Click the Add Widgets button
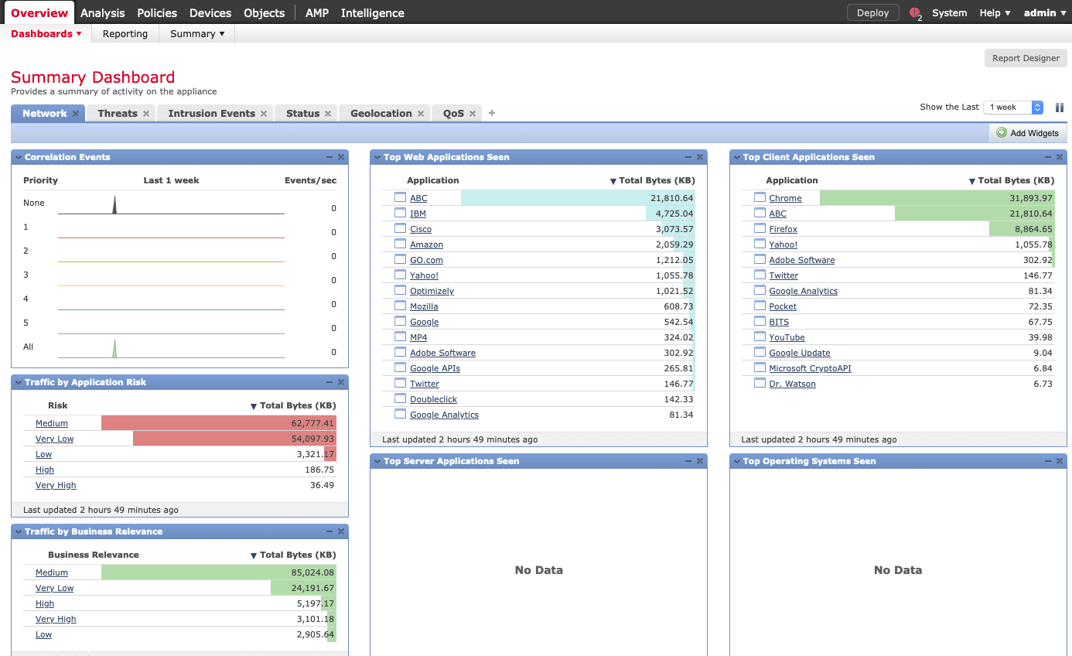This screenshot has width=1072, height=656. point(1027,133)
